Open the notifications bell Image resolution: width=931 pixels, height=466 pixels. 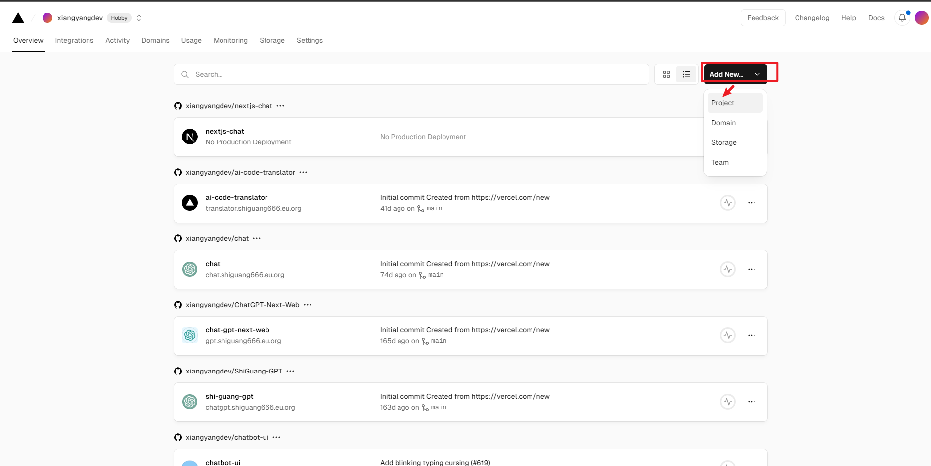click(x=902, y=18)
